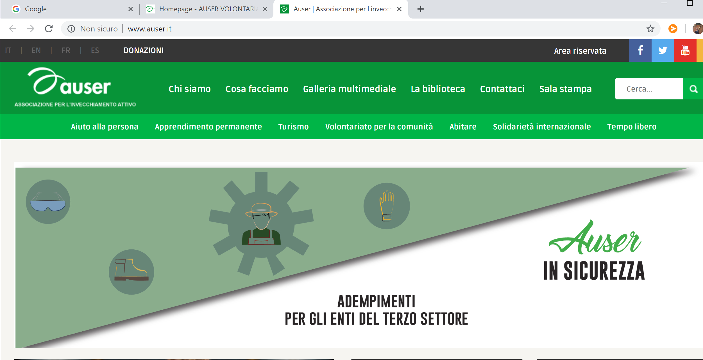This screenshot has width=703, height=360.
Task: Open Area riservata login
Action: click(x=580, y=51)
